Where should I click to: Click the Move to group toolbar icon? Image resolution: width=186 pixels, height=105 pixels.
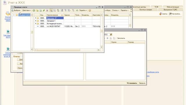pyautogui.click(x=55, y=10)
